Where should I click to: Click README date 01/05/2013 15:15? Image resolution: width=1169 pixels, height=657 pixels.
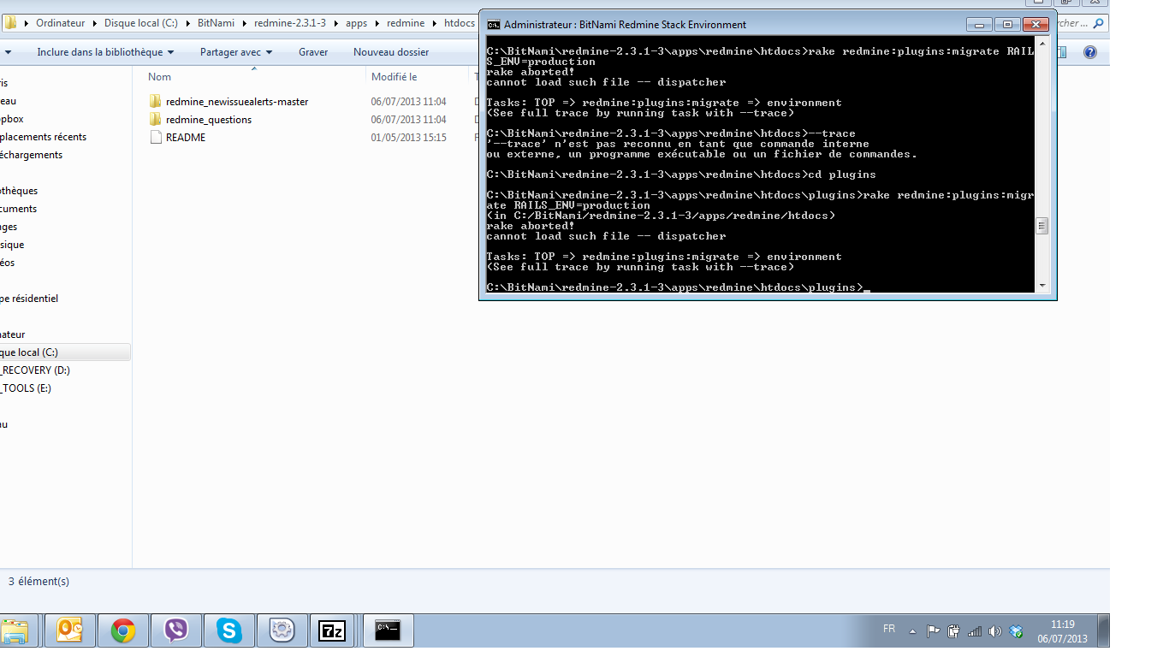coord(408,137)
